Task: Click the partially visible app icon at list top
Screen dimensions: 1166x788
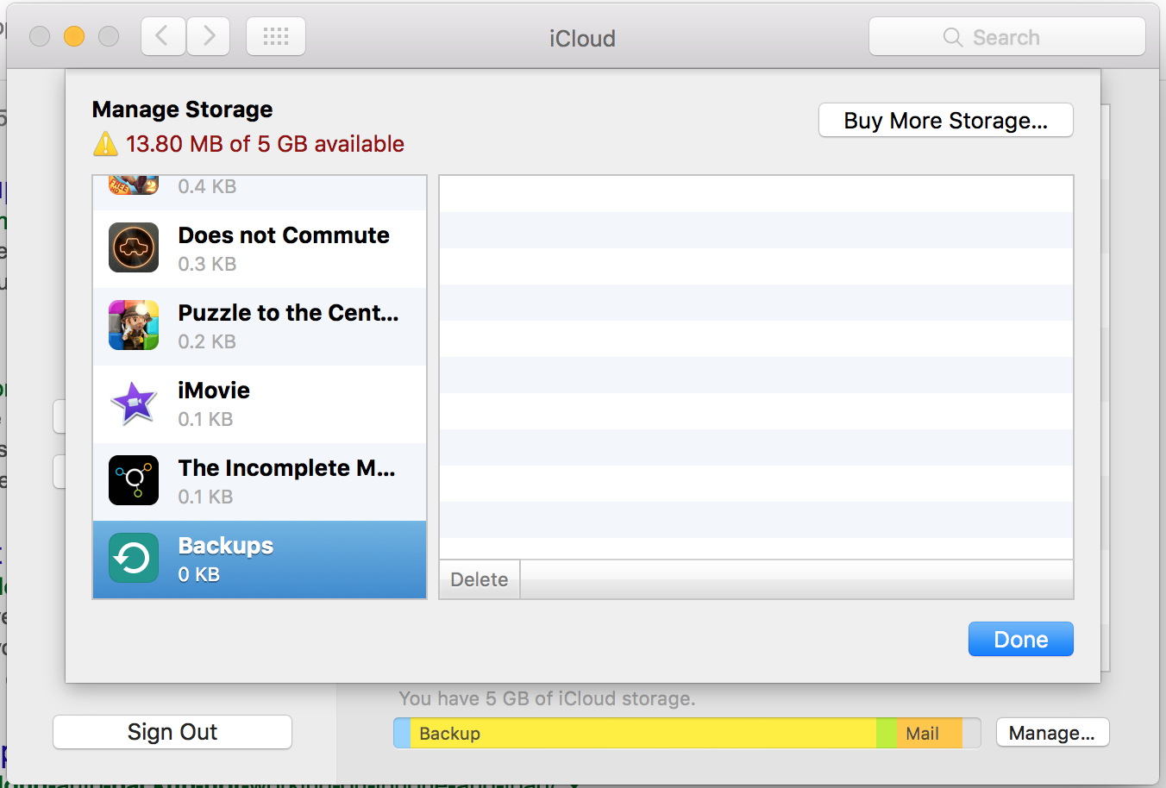Action: pyautogui.click(x=134, y=184)
